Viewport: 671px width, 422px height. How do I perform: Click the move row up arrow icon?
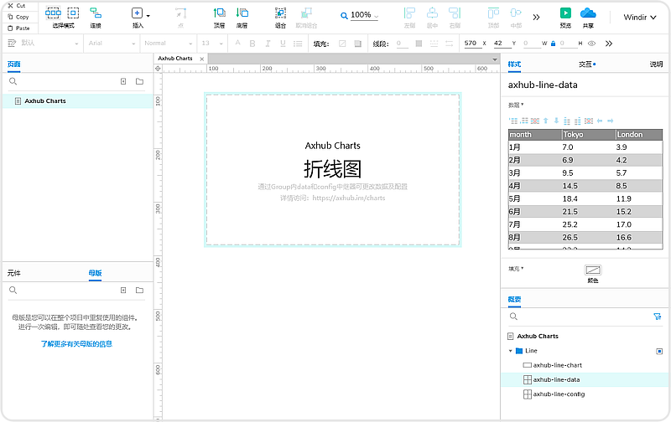(546, 121)
